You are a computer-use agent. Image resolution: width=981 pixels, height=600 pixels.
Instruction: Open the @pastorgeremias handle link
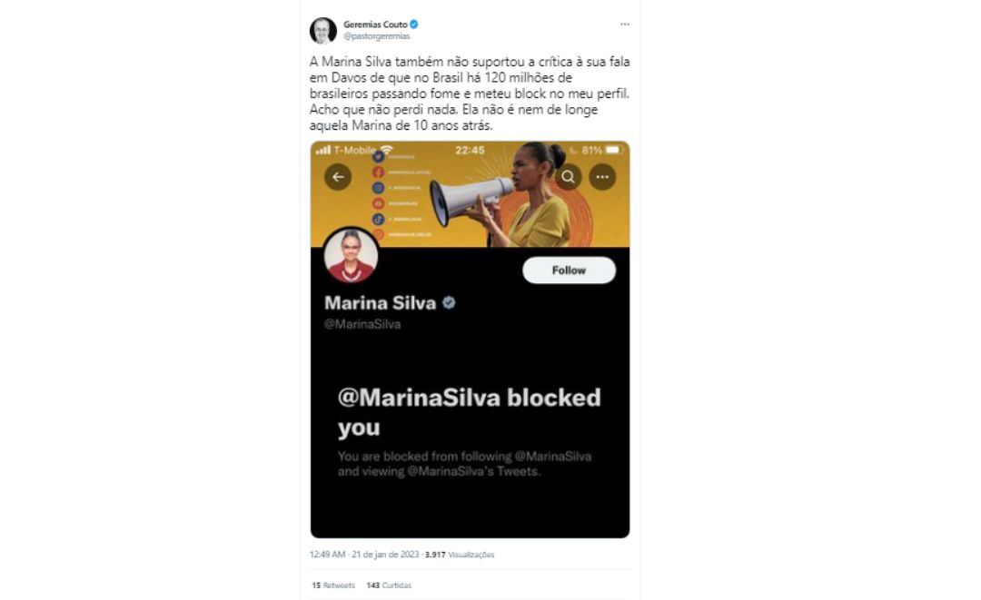(x=377, y=36)
